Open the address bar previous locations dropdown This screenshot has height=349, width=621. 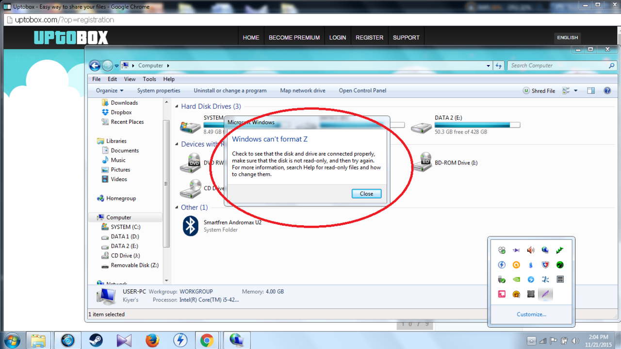[488, 66]
